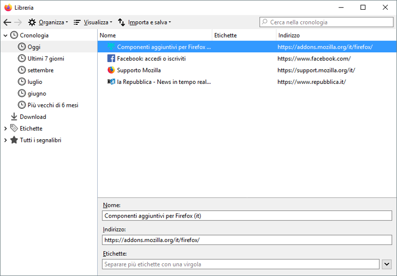Open the tags dropdown arrow button

point(386,264)
